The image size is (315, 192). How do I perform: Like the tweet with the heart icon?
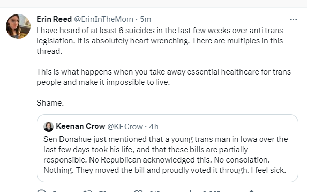138,191
